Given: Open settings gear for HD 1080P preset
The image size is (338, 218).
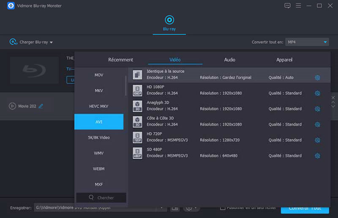Looking at the screenshot, I should point(317,93).
